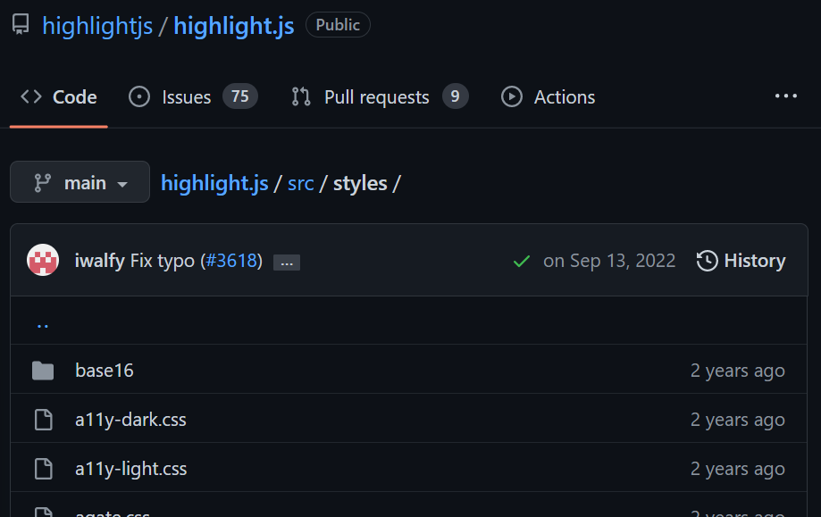Open the Actions tab
Image resolution: width=821 pixels, height=517 pixels.
[x=549, y=96]
